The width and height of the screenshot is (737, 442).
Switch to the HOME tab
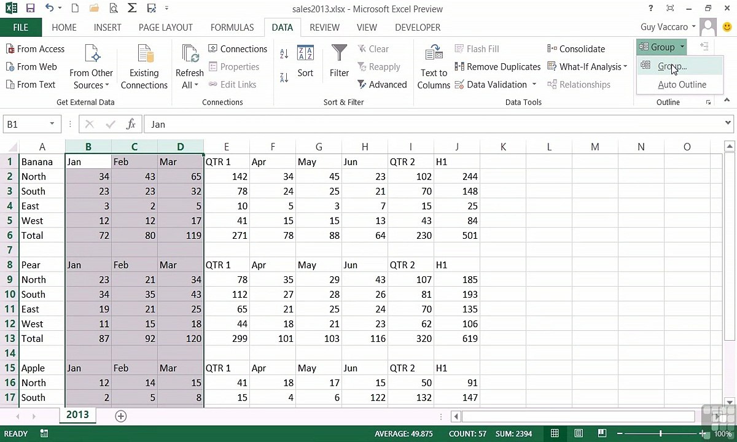tap(64, 28)
